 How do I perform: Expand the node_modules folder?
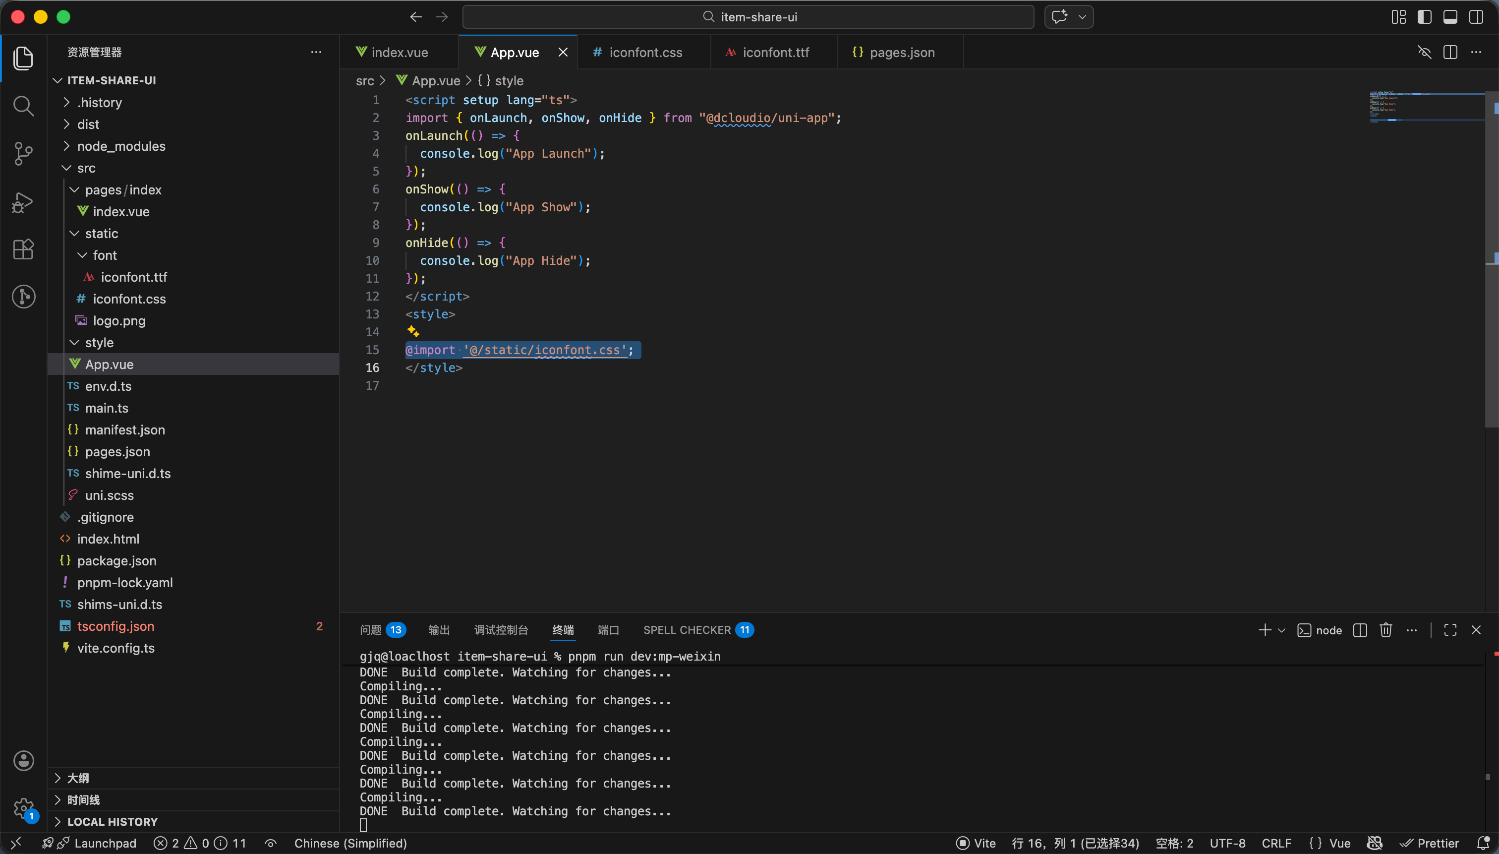[121, 146]
